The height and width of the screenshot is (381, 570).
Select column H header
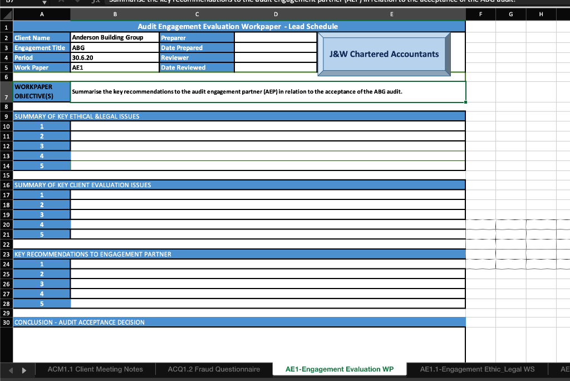point(541,14)
